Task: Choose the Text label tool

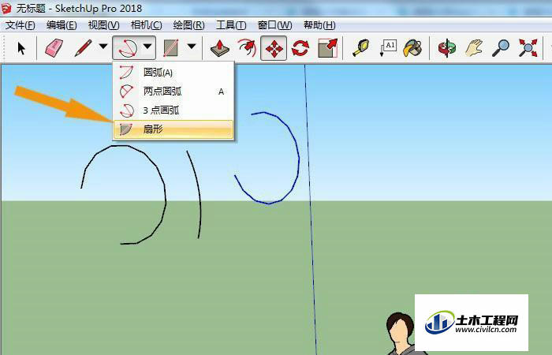Action: (x=388, y=48)
